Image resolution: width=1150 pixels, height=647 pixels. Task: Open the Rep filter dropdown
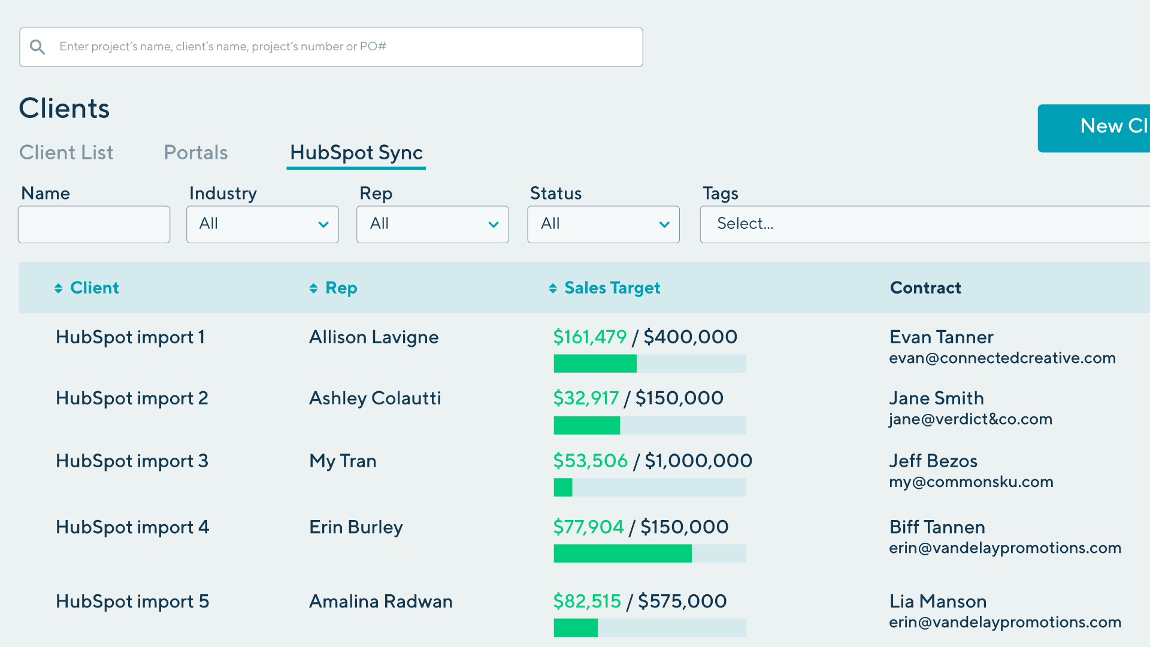(432, 225)
